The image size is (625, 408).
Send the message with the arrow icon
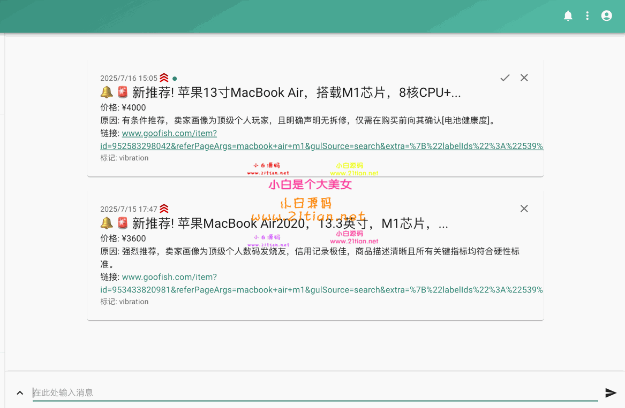click(611, 393)
